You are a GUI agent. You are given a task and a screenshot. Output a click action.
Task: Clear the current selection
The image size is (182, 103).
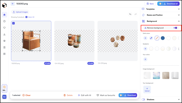point(26,95)
